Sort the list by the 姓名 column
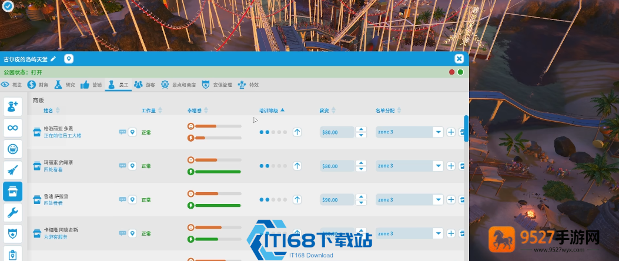 coord(51,111)
